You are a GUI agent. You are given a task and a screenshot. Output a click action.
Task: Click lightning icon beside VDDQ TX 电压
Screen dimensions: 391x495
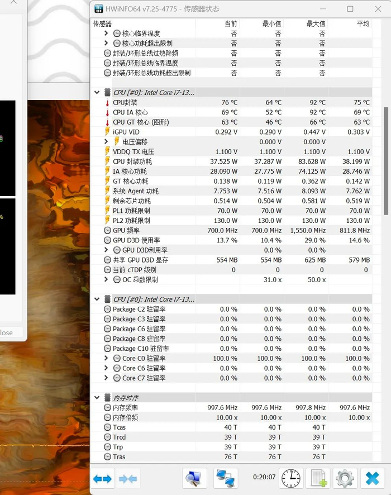[107, 151]
